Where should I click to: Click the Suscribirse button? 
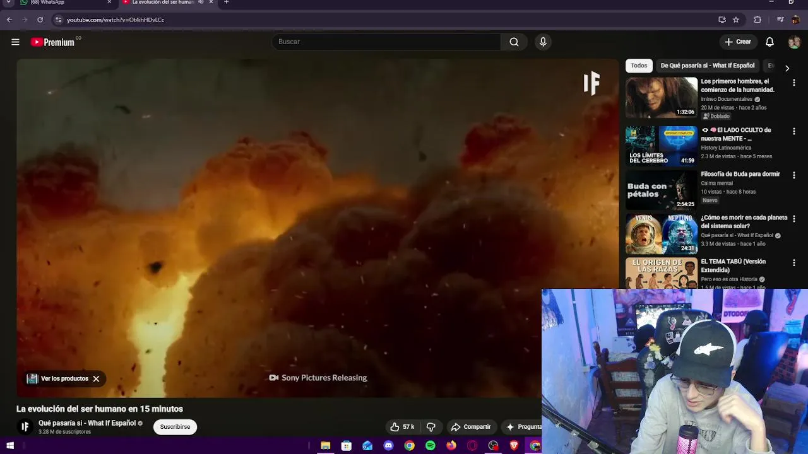[x=175, y=427]
